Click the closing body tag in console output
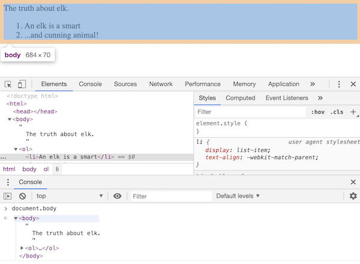The width and height of the screenshot is (360, 264). click(x=31, y=256)
